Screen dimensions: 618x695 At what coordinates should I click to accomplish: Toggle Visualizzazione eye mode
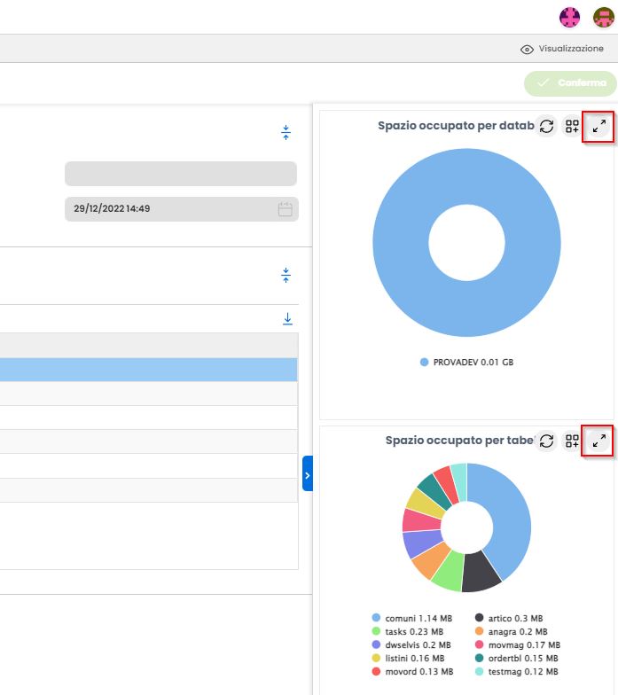pos(562,49)
